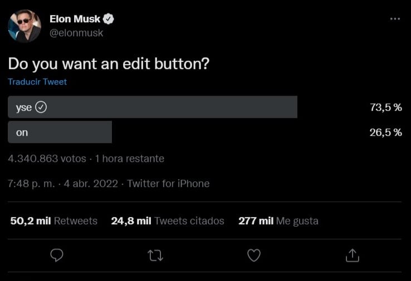Click the 'Twitter for iPhone' source link
The image size is (411, 281).
click(x=168, y=184)
